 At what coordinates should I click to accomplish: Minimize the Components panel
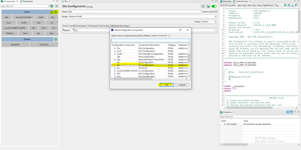click(54, 1)
